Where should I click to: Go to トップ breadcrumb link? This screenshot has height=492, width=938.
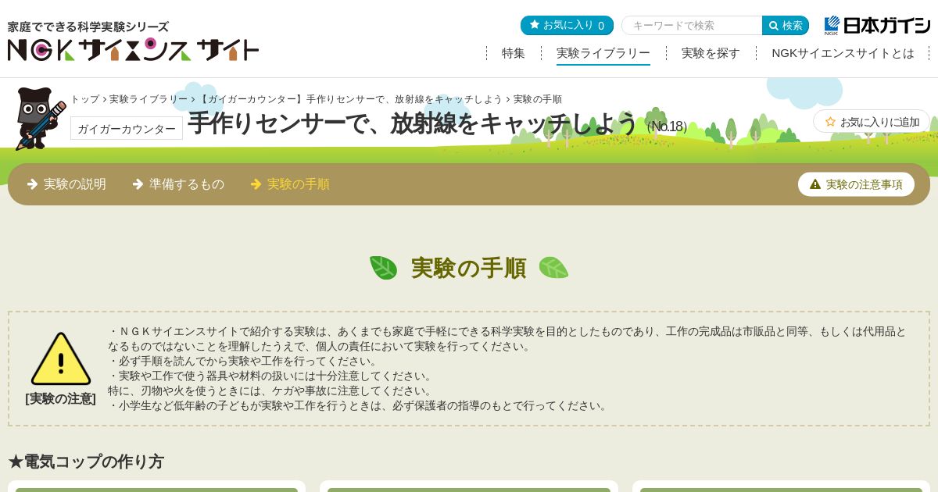(x=85, y=99)
